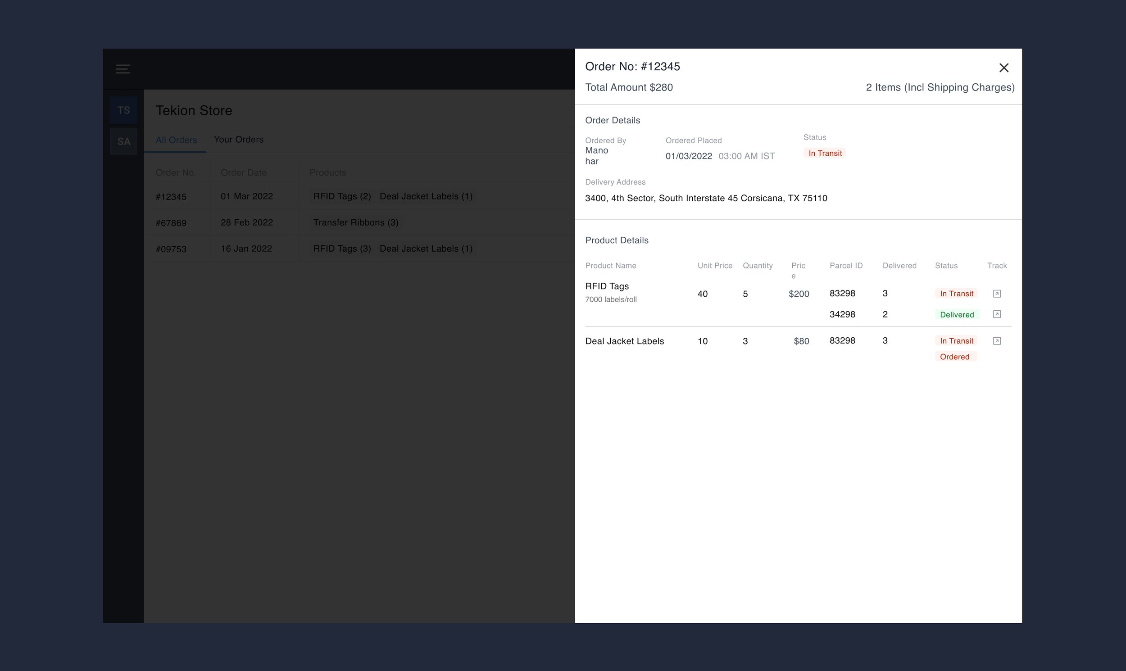Screen dimensions: 1126x671
Task: Click the Products column header
Action: tap(327, 173)
